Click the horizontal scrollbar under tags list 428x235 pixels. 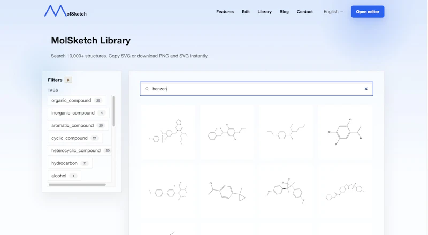[x=77, y=185]
